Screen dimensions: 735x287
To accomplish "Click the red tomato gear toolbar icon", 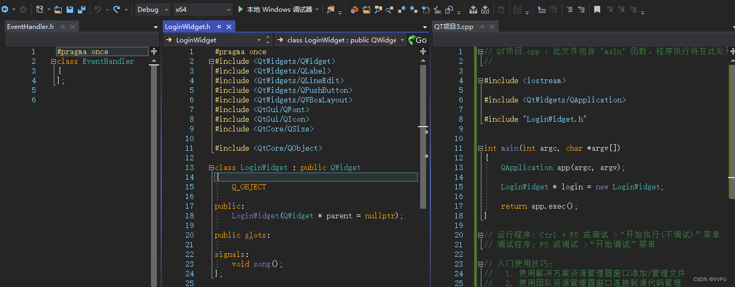I will (354, 9).
